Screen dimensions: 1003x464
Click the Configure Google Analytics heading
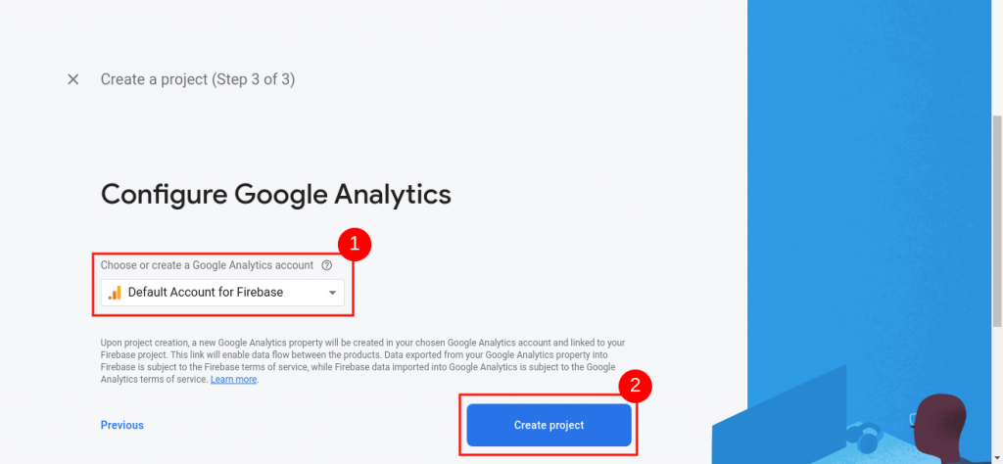pos(276,194)
